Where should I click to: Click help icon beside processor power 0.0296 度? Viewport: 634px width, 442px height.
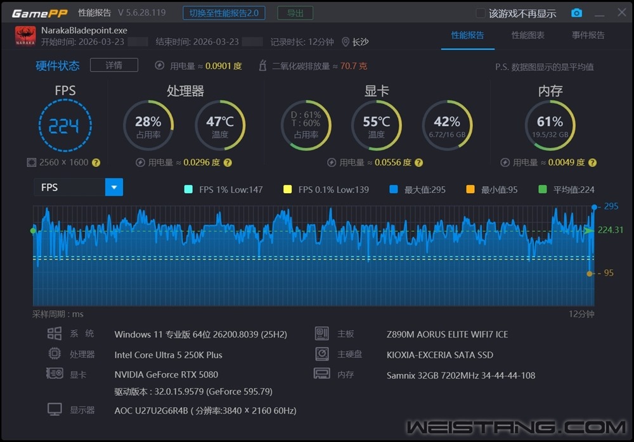tap(228, 163)
